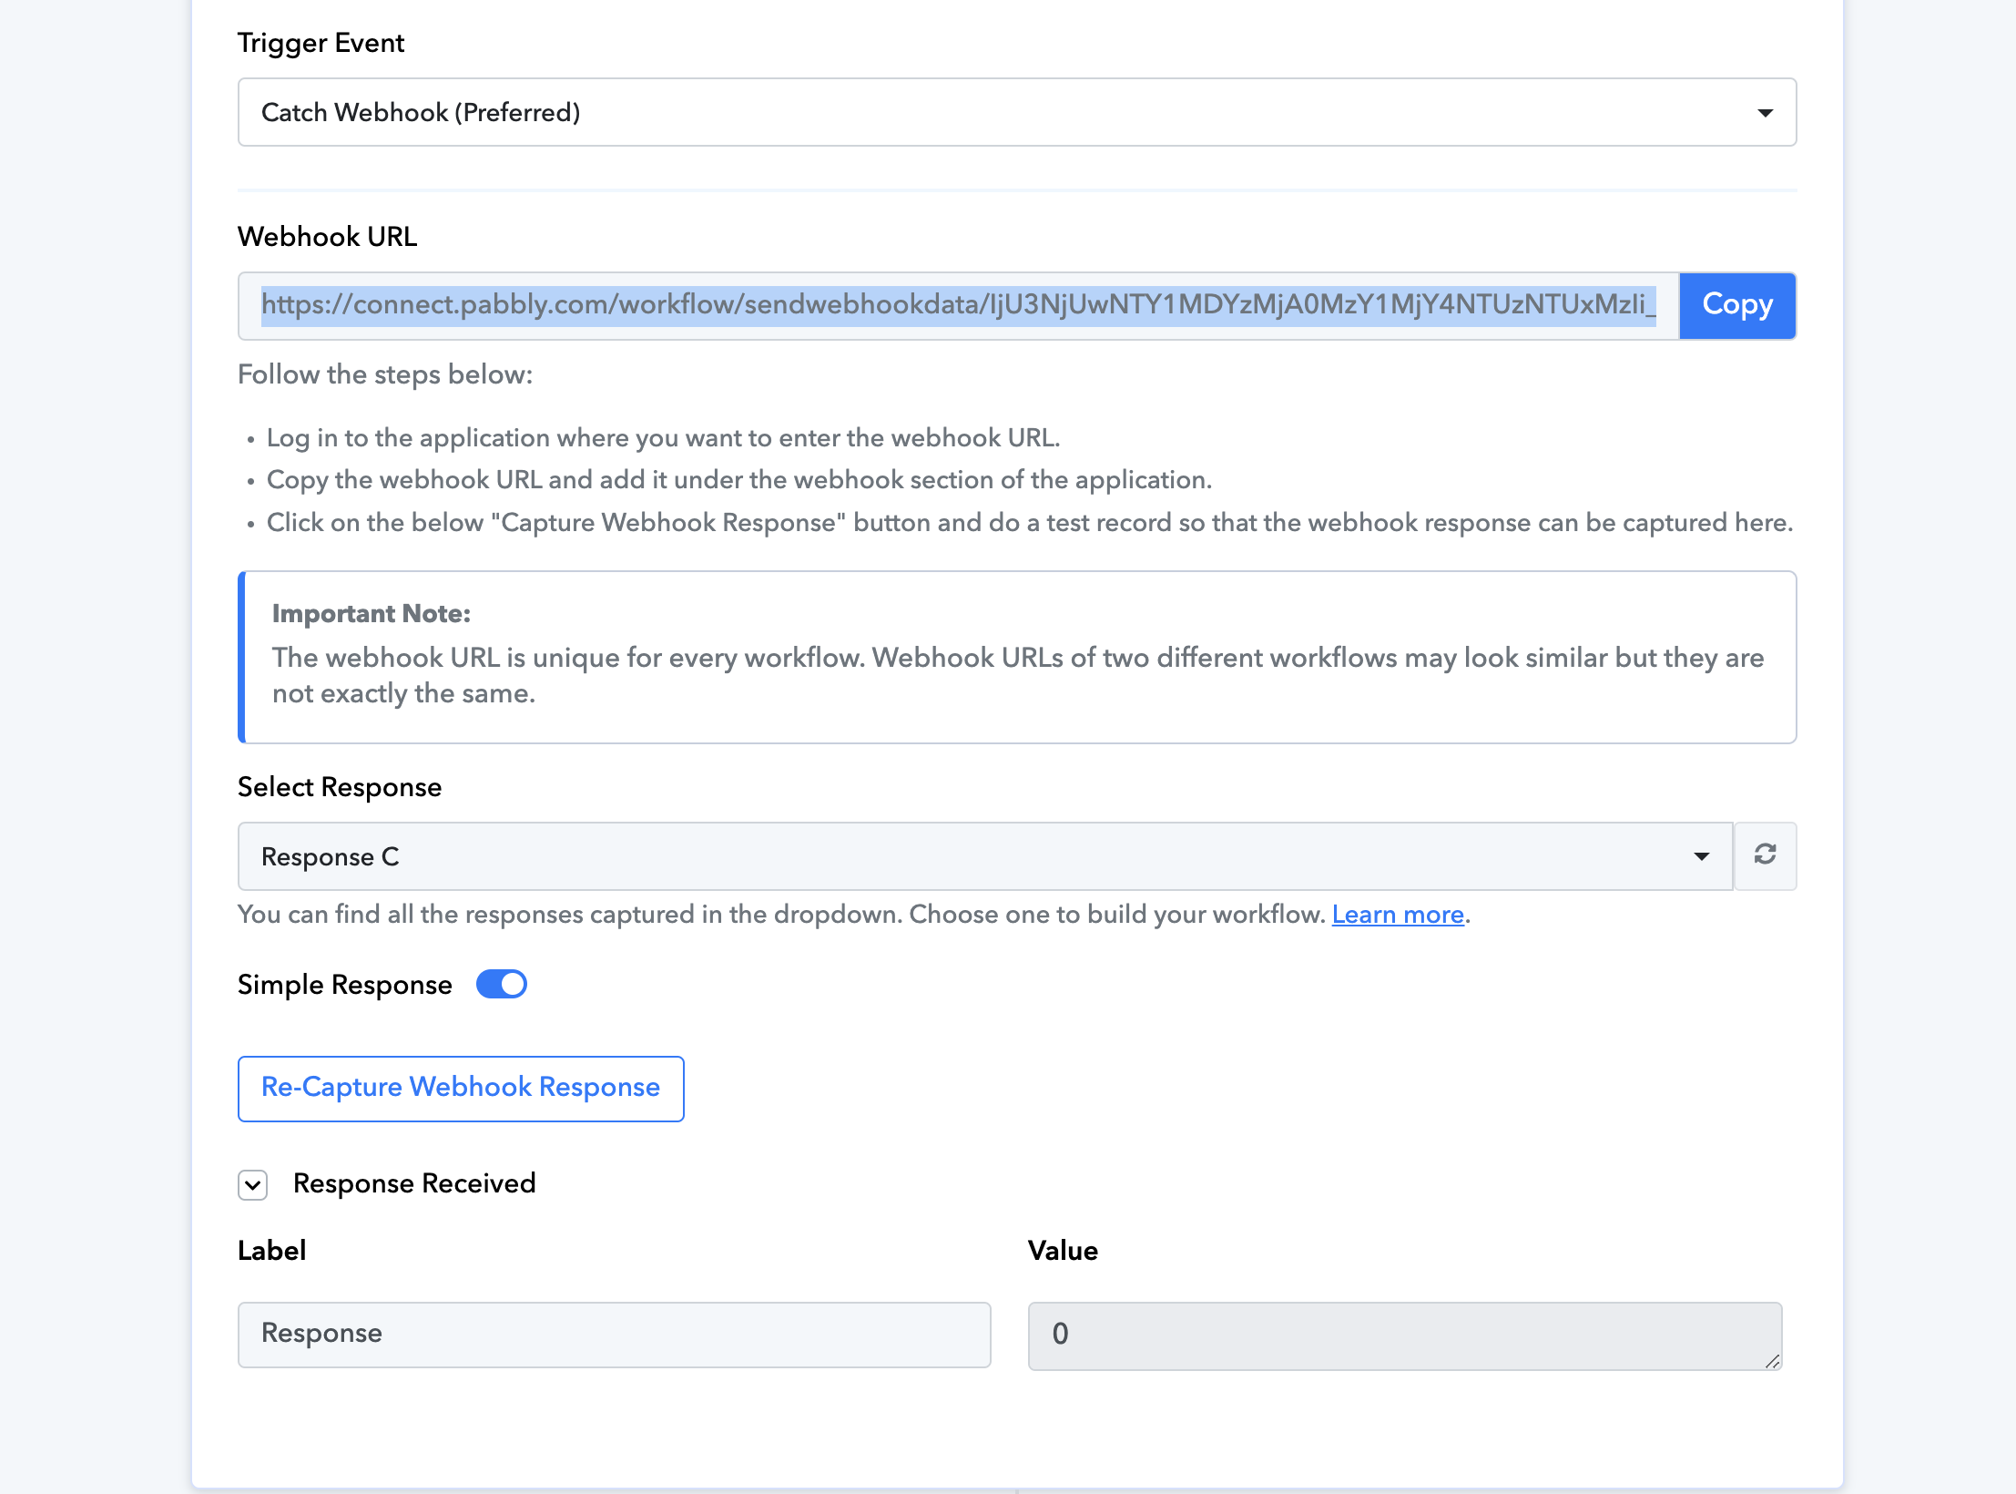Viewport: 2016px width, 1494px height.
Task: Click the 'Select Response' label
Action: point(340,786)
